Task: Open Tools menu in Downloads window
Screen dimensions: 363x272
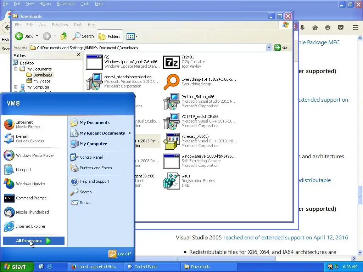Action: (78, 25)
